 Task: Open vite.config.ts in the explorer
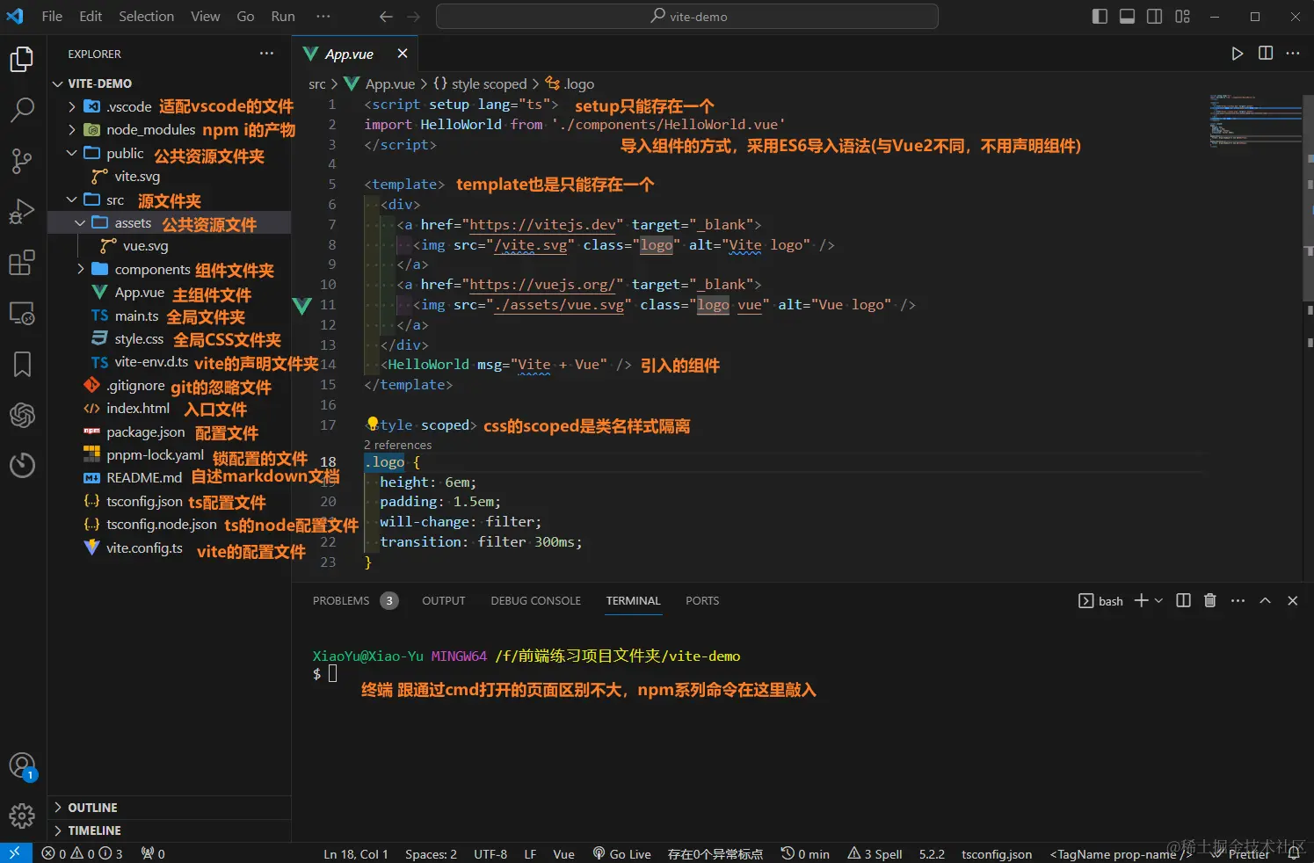pos(144,548)
